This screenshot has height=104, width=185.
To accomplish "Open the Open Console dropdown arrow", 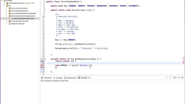I will tap(177, 78).
